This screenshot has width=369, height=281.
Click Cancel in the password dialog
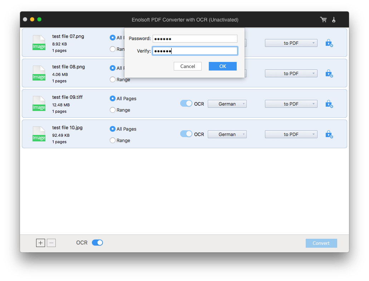(188, 66)
